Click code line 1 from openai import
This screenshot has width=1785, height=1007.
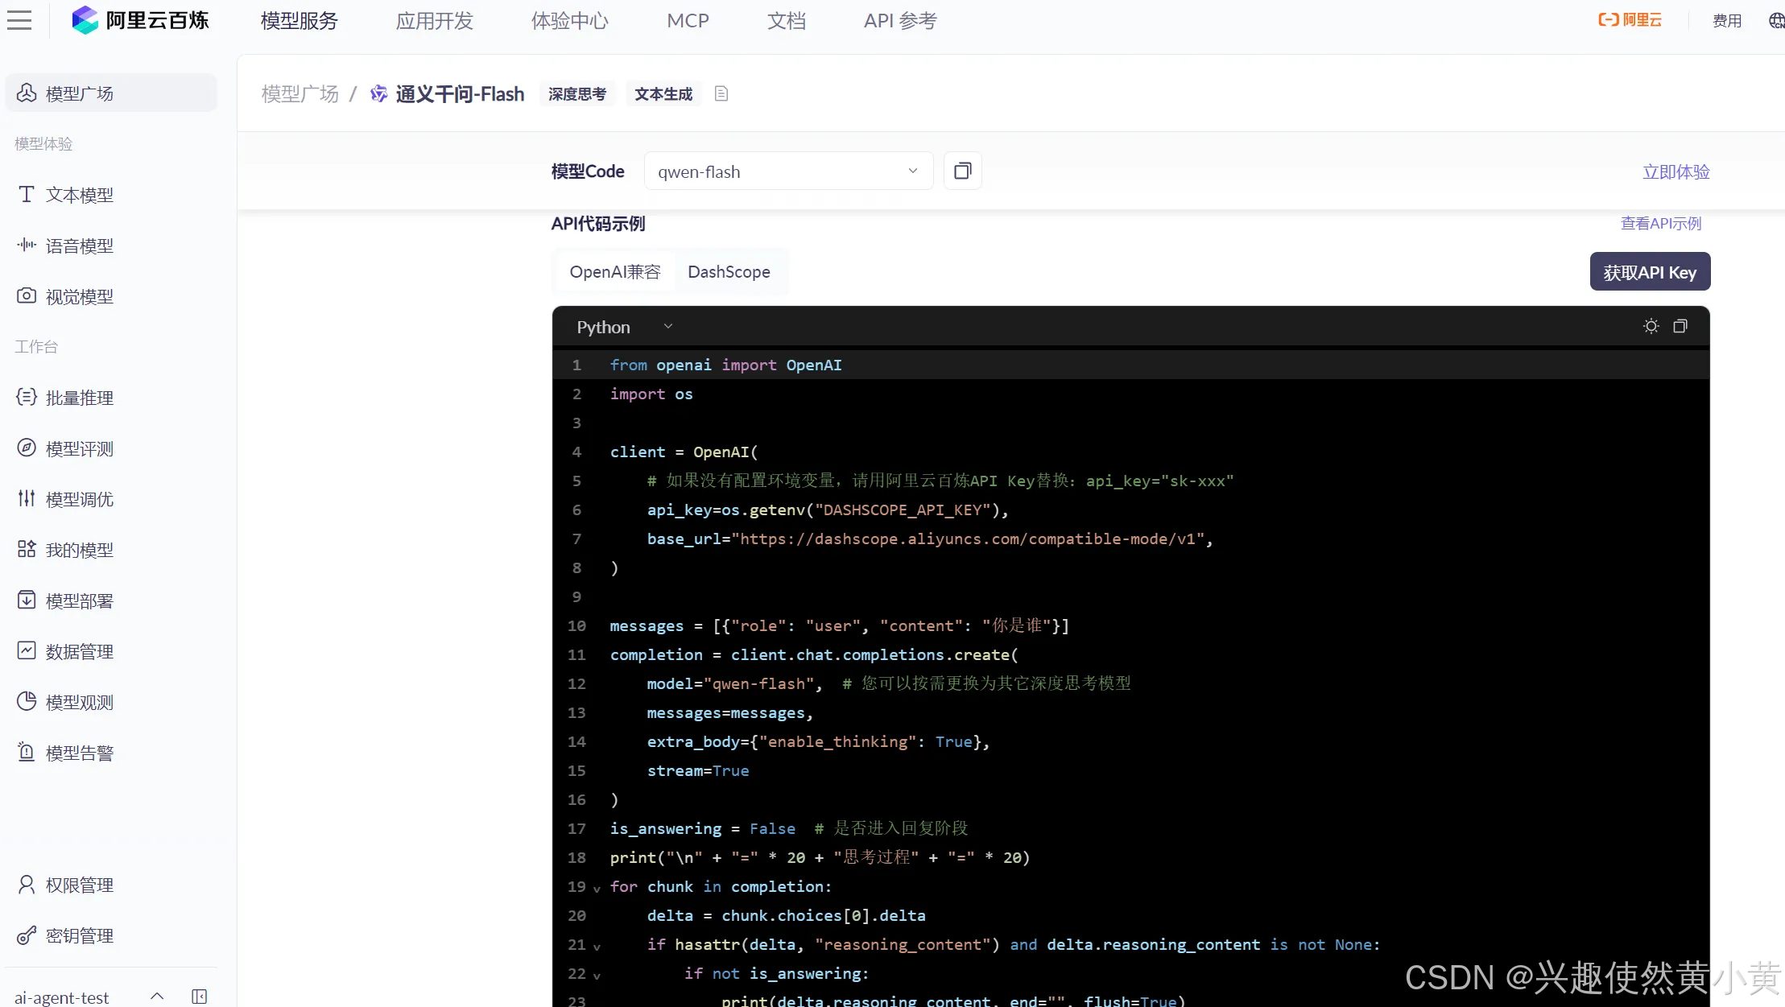(x=725, y=365)
